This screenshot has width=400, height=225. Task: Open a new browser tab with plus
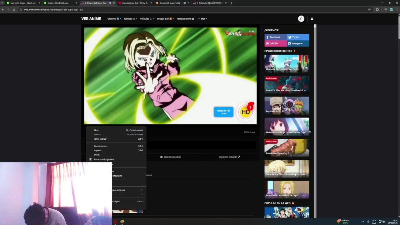coord(231,3)
